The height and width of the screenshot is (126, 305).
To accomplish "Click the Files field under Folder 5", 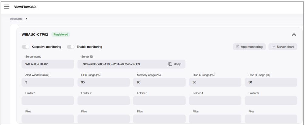I will (x=271, y=118).
